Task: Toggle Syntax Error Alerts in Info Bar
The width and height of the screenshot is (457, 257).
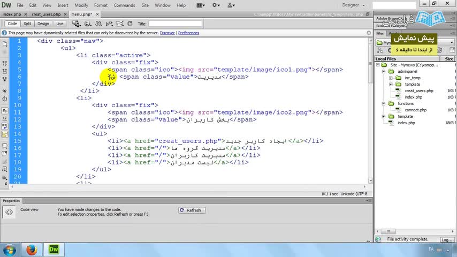Action: click(x=5, y=134)
